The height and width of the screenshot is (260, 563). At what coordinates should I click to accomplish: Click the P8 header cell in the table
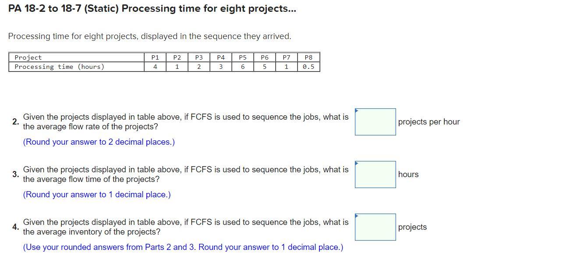click(308, 57)
